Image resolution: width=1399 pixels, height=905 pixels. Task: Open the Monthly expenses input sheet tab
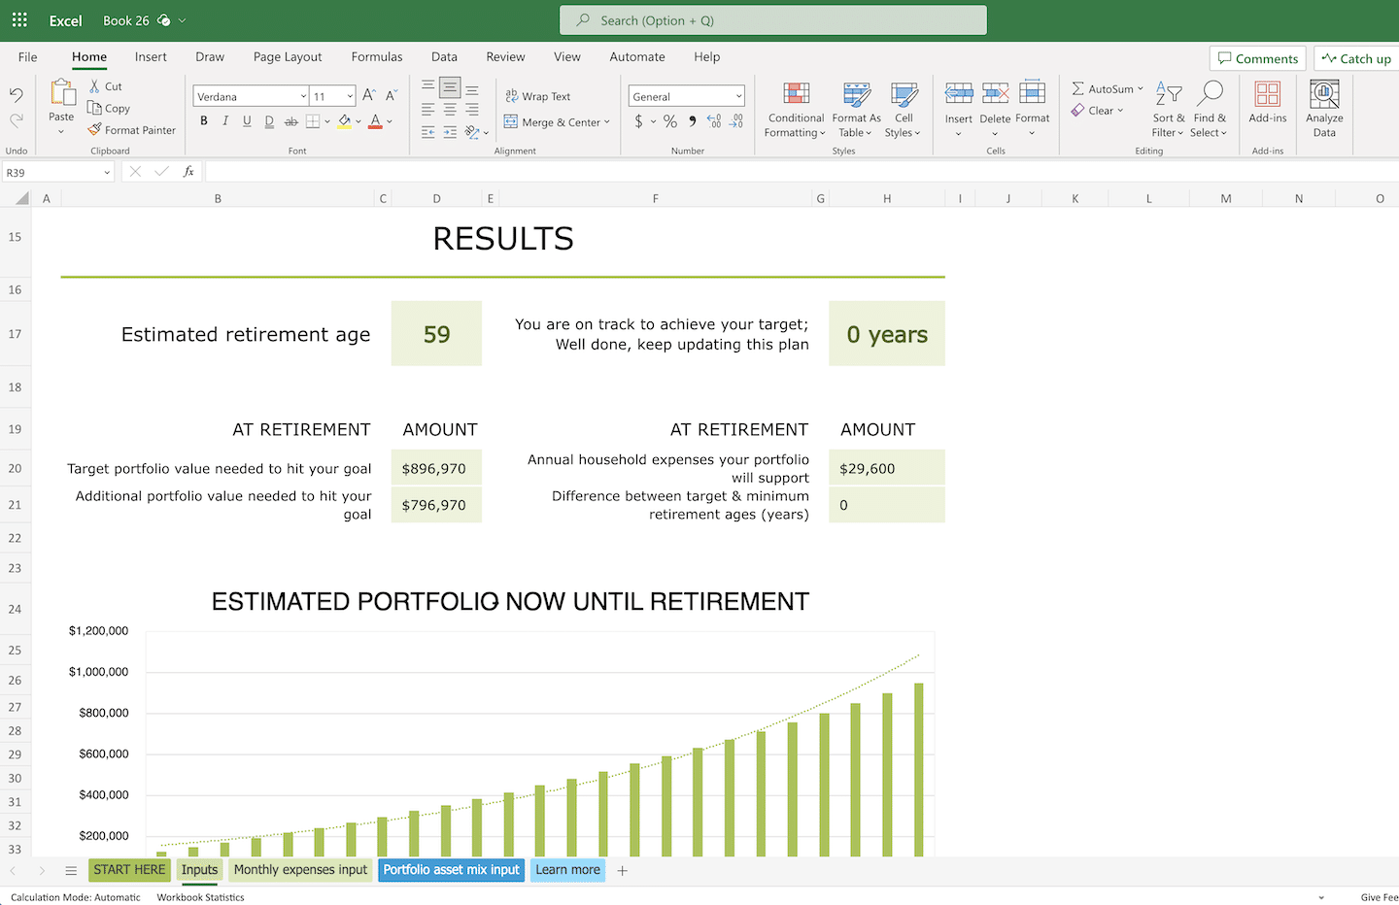point(300,870)
